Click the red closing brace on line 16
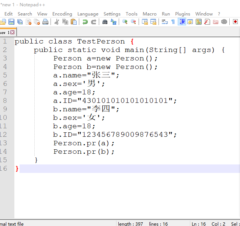240x226 pixels. 17,169
